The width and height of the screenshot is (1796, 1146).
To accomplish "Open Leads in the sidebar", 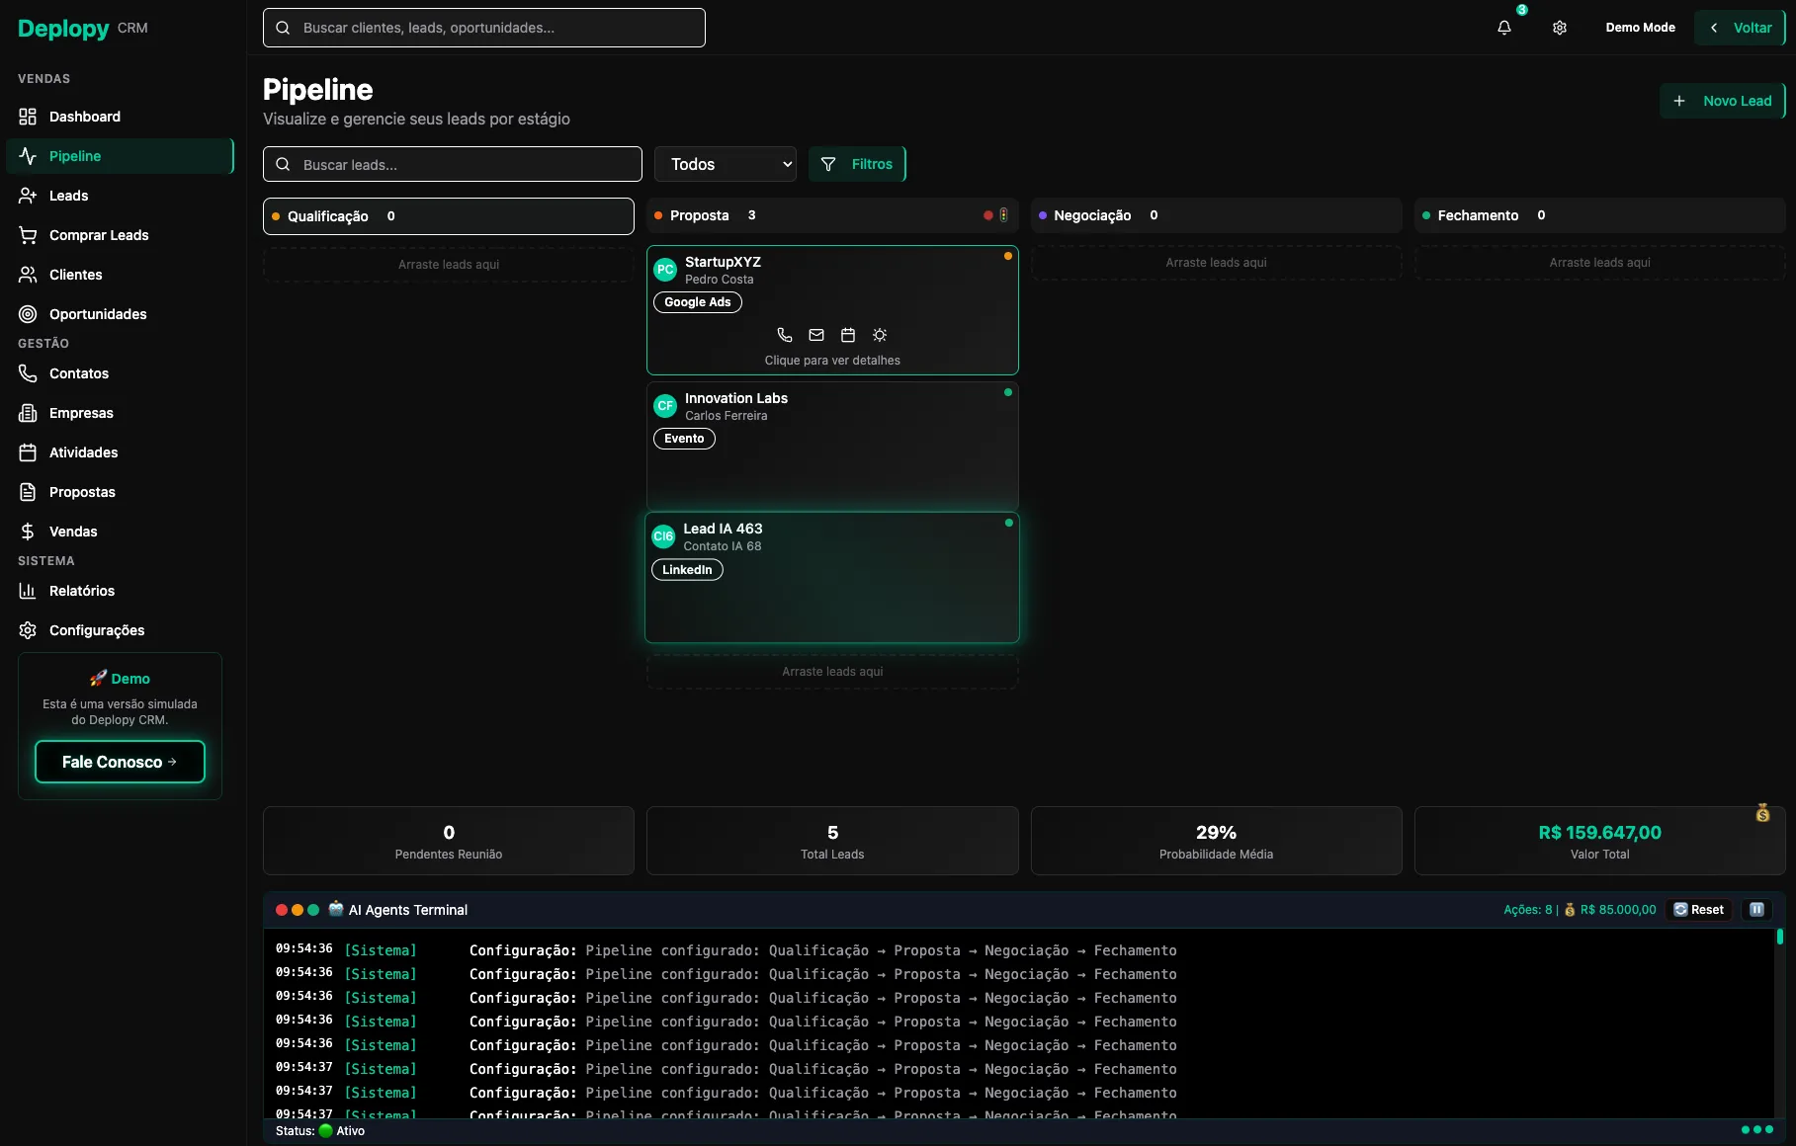I will click(120, 196).
